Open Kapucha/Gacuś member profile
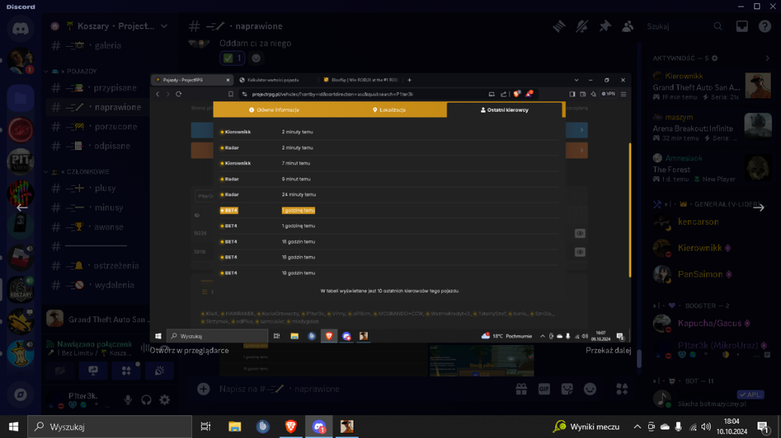This screenshot has height=438, width=781. [x=708, y=323]
